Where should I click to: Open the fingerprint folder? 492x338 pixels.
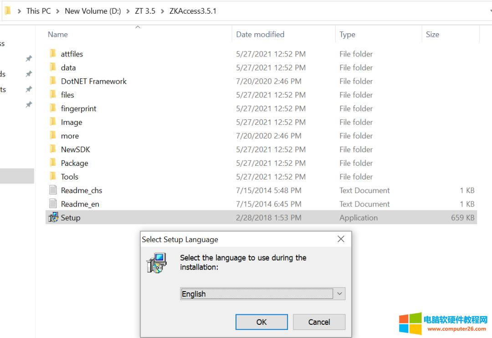[x=78, y=108]
